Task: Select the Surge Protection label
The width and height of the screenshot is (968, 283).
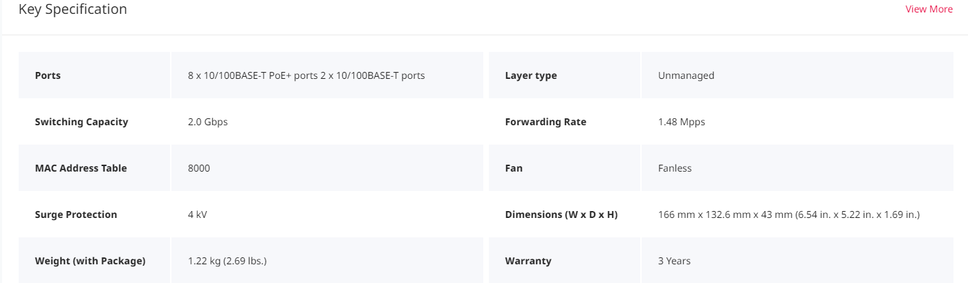Action: [76, 214]
